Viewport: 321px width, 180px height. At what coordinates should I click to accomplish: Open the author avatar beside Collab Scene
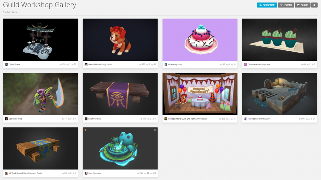tap(6, 64)
